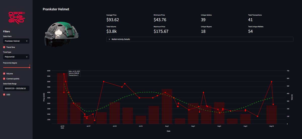Click the Maximum Price value $175.67
Viewport: 302px width, 139px height.
[x=161, y=31]
